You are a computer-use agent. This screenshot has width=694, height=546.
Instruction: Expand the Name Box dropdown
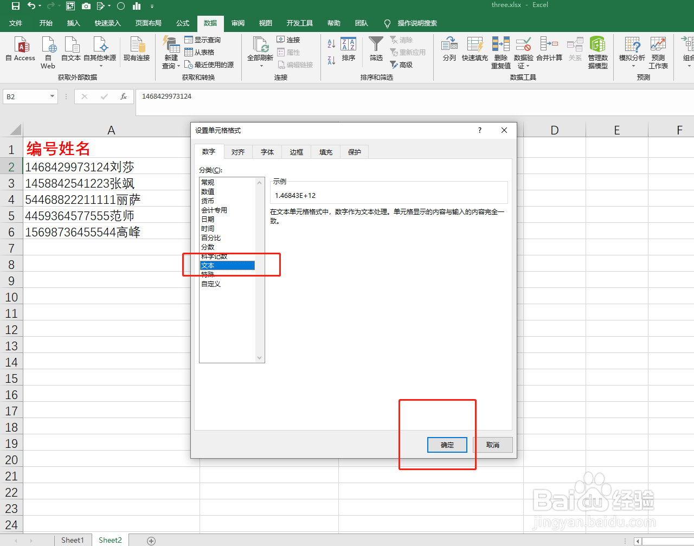[52, 97]
